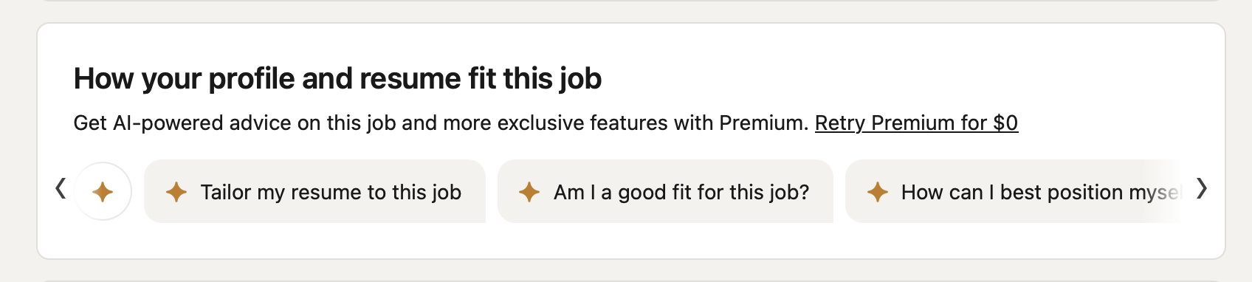
Task: Select the Tailor my resume to this job chip
Action: (x=314, y=191)
